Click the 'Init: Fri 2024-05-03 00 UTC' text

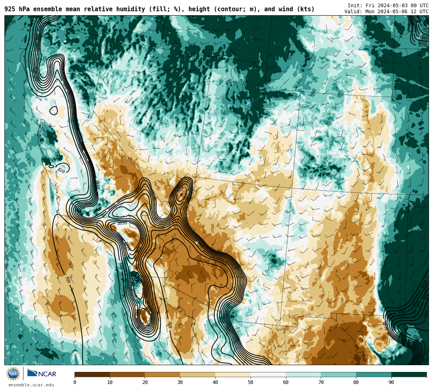pyautogui.click(x=388, y=6)
